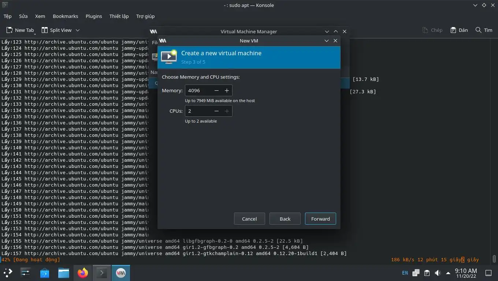This screenshot has width=498, height=281.
Task: Click the Back button in New VM
Action: tap(285, 219)
